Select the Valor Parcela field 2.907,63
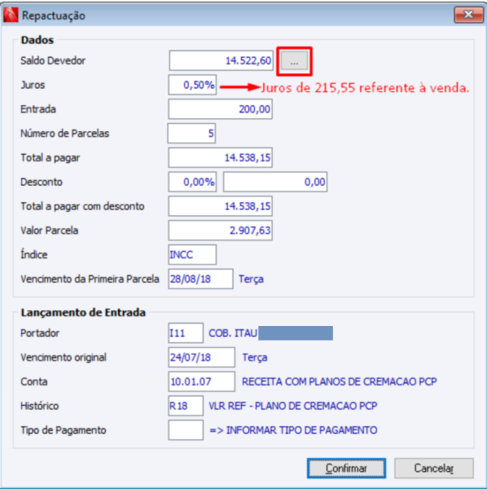Viewport: 487px width, 489px height. [220, 231]
